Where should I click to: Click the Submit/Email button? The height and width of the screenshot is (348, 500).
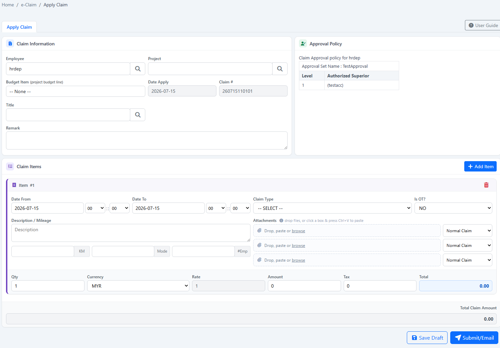point(474,338)
